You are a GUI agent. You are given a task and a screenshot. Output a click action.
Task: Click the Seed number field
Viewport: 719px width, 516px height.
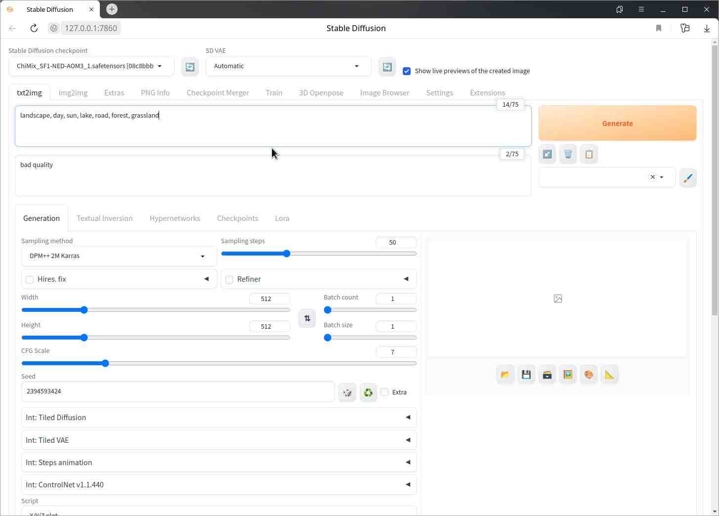click(x=178, y=391)
